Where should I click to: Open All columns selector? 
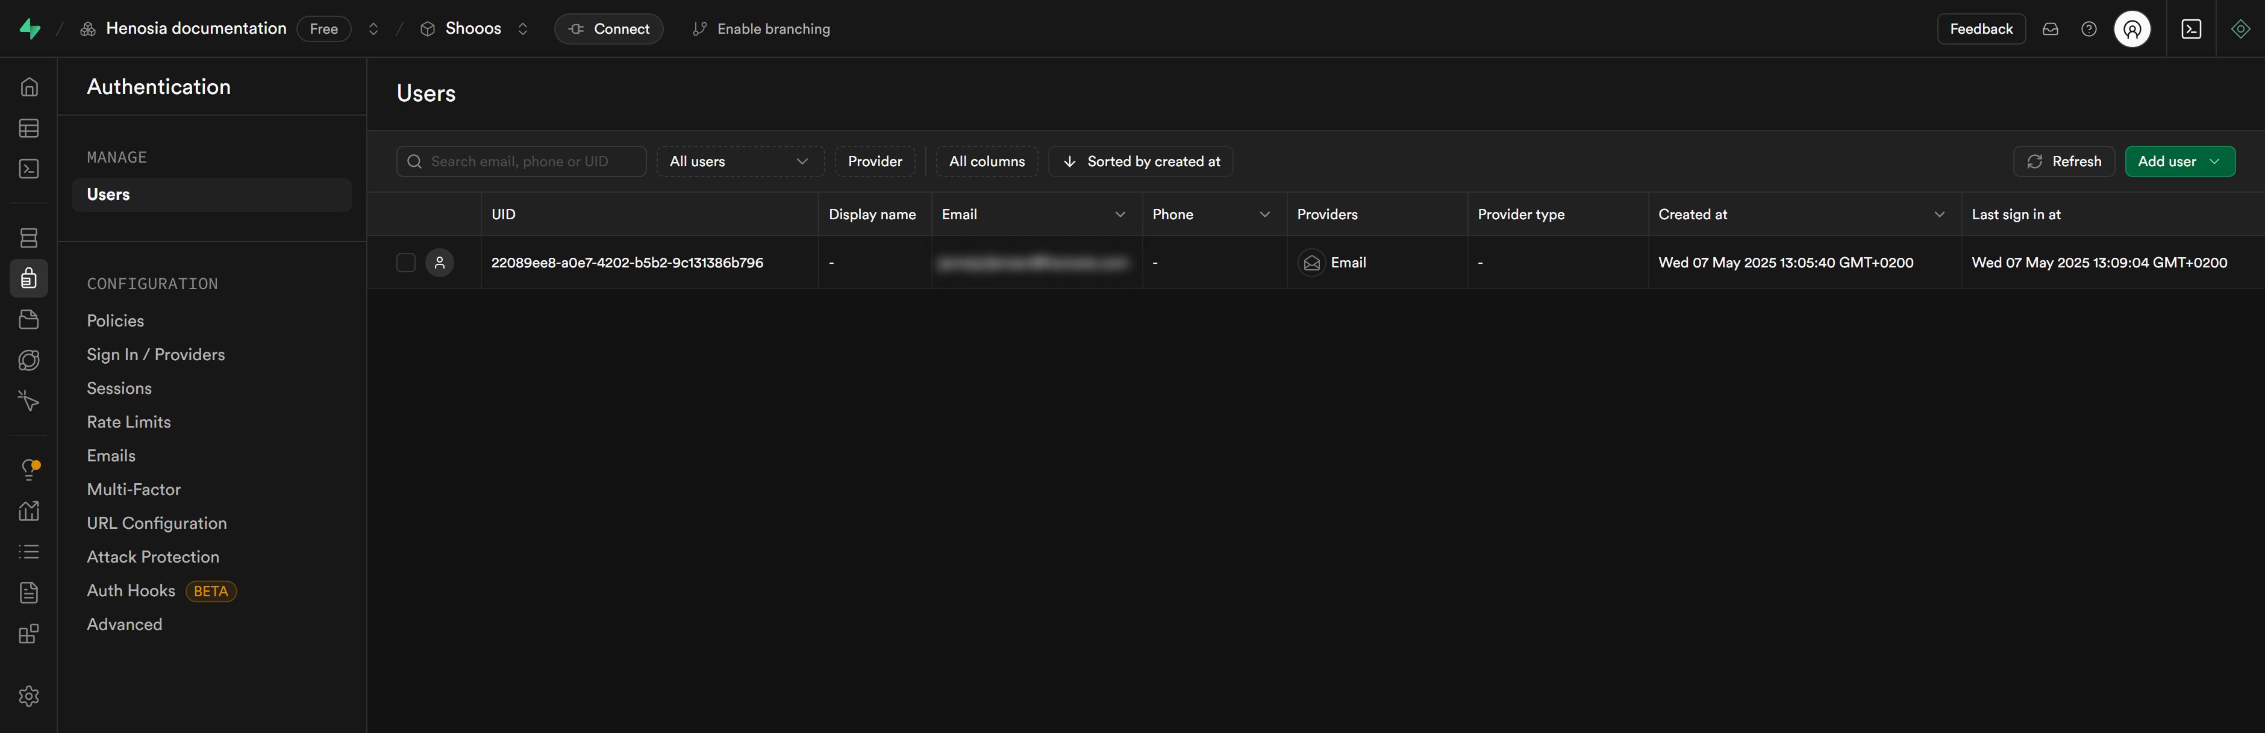(987, 161)
